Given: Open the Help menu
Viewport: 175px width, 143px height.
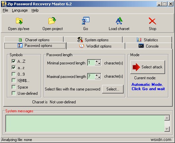Looking at the screenshot, I should pyautogui.click(x=35, y=10).
